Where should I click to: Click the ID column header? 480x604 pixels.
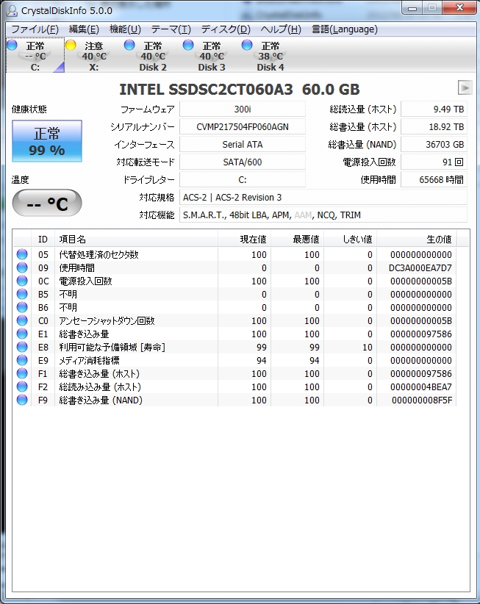tap(43, 240)
